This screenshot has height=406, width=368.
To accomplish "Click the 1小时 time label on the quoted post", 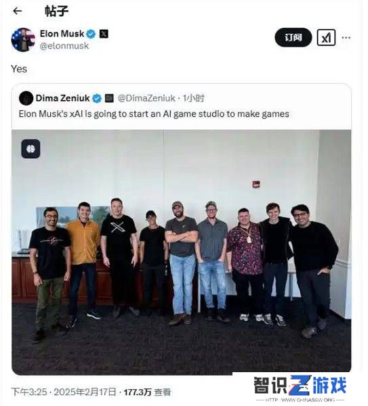I will [193, 98].
